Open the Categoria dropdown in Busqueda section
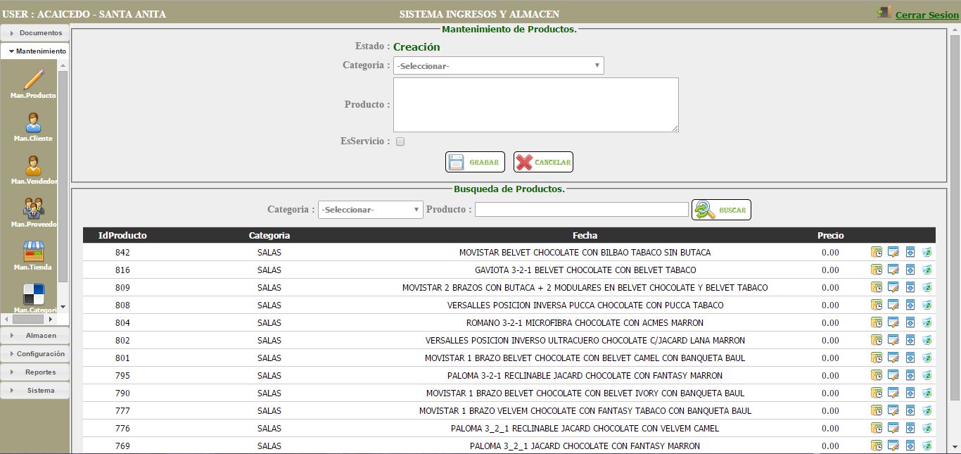The height and width of the screenshot is (454, 961). coord(370,210)
